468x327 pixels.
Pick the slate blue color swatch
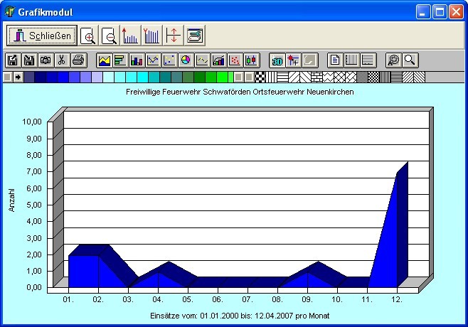coord(29,77)
